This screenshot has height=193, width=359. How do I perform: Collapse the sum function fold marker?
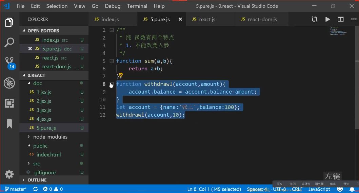coord(112,61)
